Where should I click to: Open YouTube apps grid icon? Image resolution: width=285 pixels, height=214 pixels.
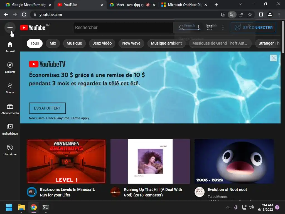[209, 28]
